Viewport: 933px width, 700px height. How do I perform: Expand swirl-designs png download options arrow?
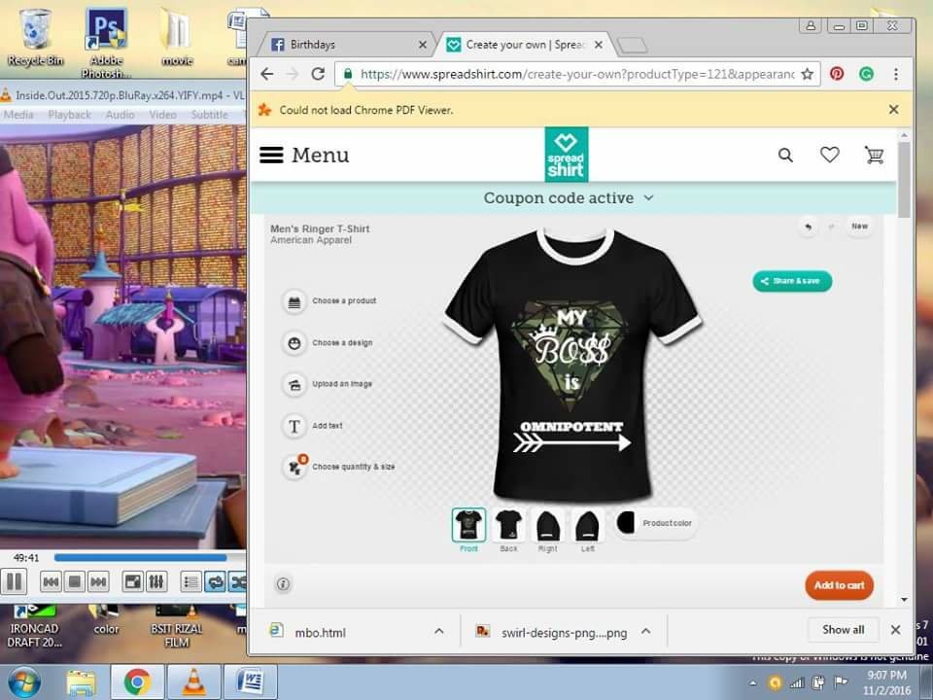(646, 631)
